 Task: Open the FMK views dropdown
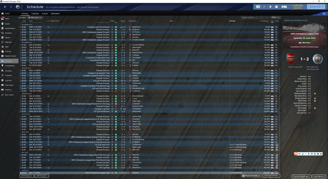click(x=35, y=18)
